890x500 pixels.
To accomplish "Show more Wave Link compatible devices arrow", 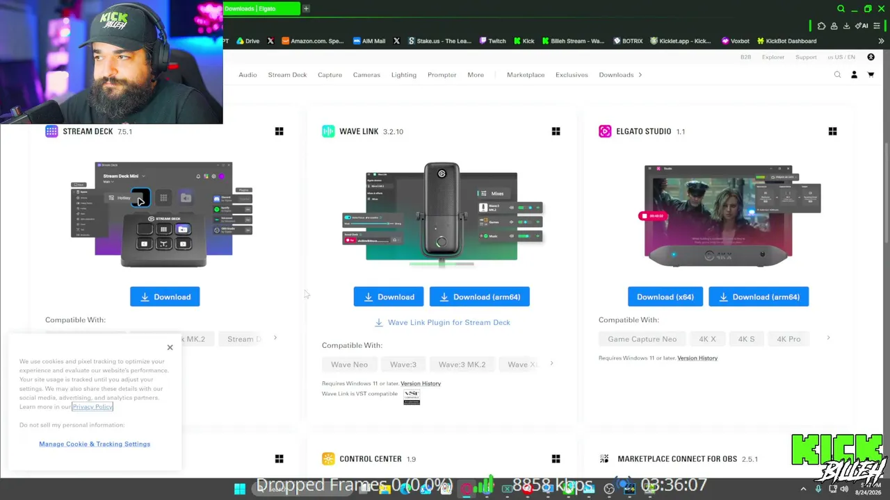I will (551, 363).
